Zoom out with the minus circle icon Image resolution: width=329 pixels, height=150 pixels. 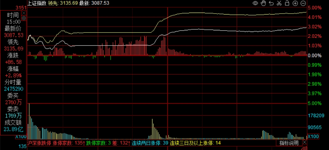303,3
